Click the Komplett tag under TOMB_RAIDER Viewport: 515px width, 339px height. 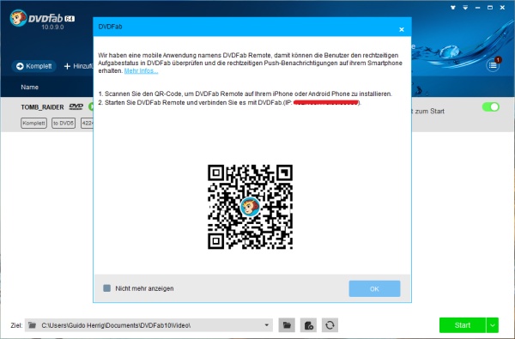click(x=33, y=124)
